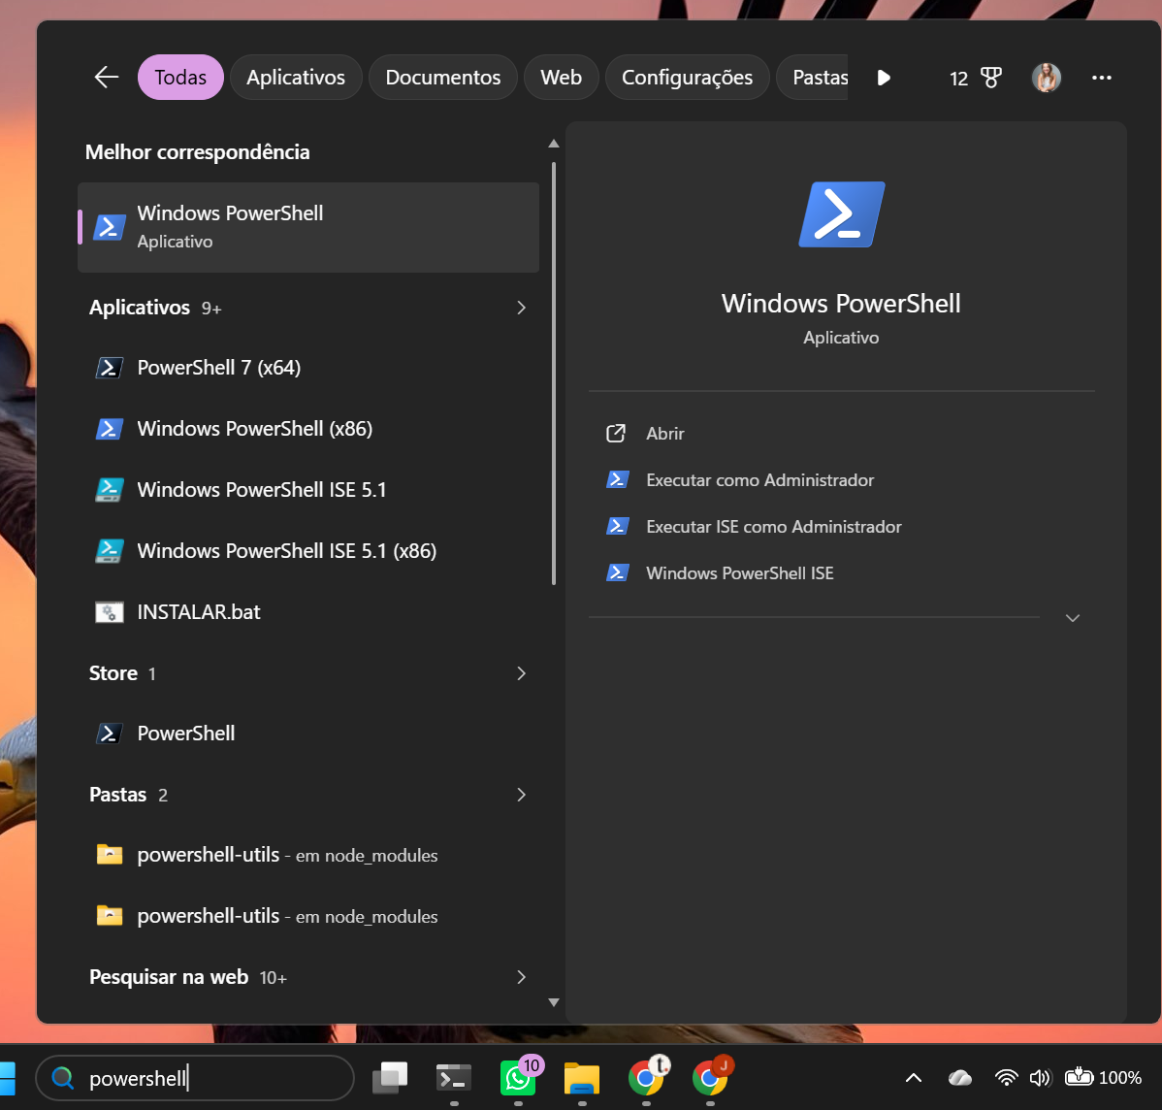The height and width of the screenshot is (1110, 1162).
Task: Click the results scrollbar up arrow
Action: pyautogui.click(x=553, y=144)
